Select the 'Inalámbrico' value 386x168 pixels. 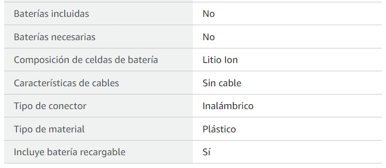pos(228,106)
